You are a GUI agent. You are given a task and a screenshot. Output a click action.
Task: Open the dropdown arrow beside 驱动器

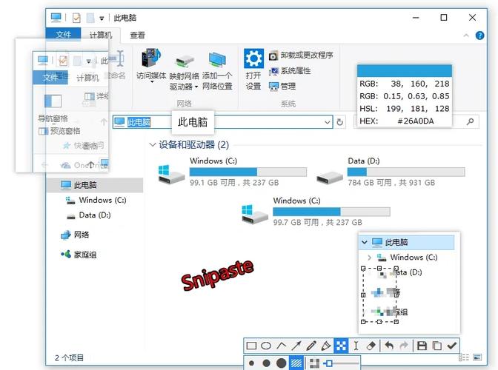(x=196, y=87)
